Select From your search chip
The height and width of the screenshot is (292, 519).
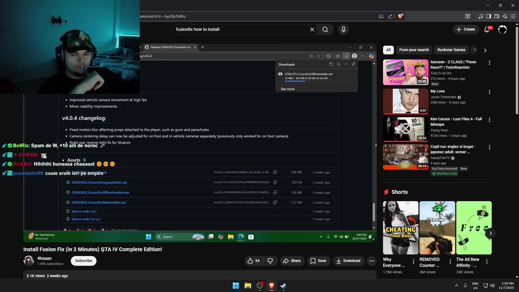[414, 50]
